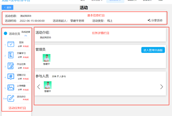Click the 未完成 status in the 签到 row
Viewport: 172px width, 116px height.
26,46
